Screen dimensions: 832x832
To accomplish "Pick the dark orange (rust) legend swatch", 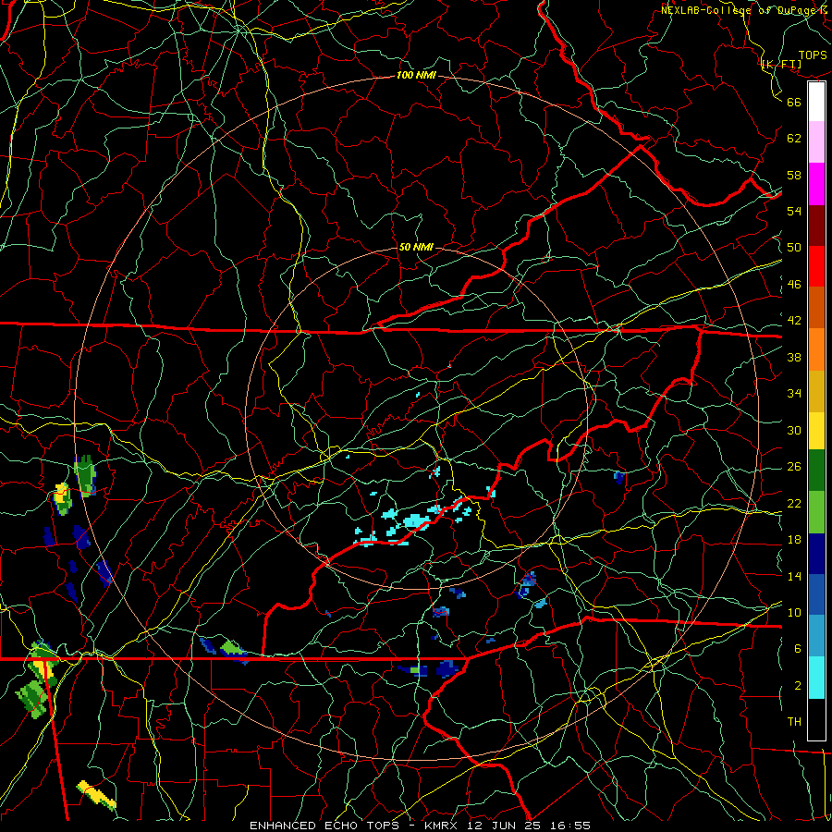I will point(816,308).
